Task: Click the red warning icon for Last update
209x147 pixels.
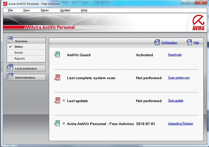Action: click(x=57, y=100)
